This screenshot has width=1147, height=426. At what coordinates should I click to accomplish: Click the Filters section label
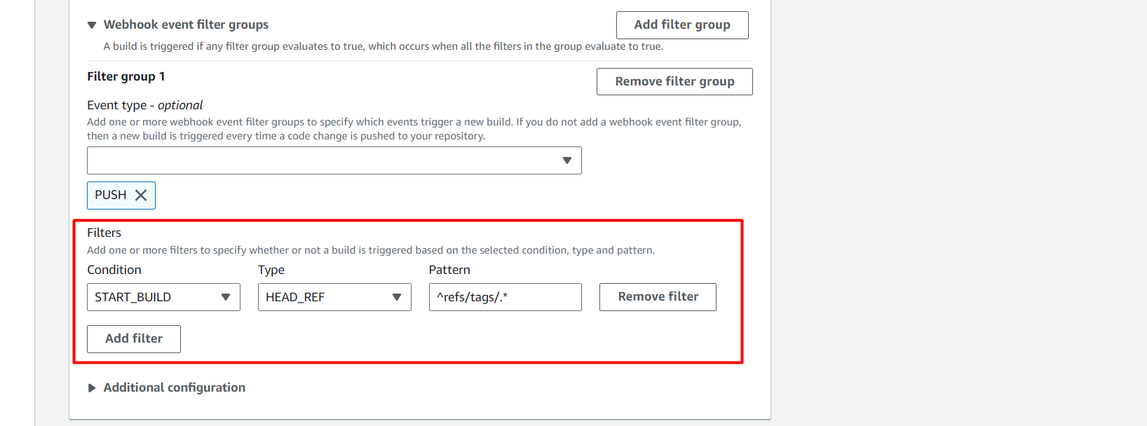(x=104, y=233)
